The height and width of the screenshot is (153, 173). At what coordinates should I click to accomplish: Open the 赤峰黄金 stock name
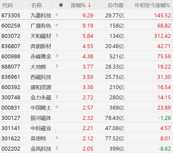(x=41, y=57)
